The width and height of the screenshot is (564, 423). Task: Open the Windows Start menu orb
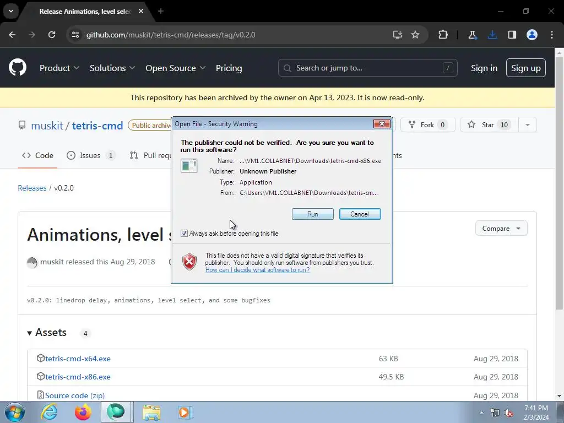pyautogui.click(x=15, y=412)
